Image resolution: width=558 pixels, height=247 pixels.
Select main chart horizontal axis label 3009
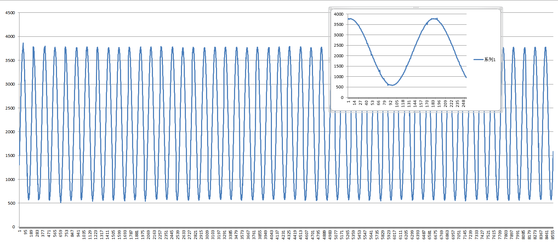pos(207,235)
